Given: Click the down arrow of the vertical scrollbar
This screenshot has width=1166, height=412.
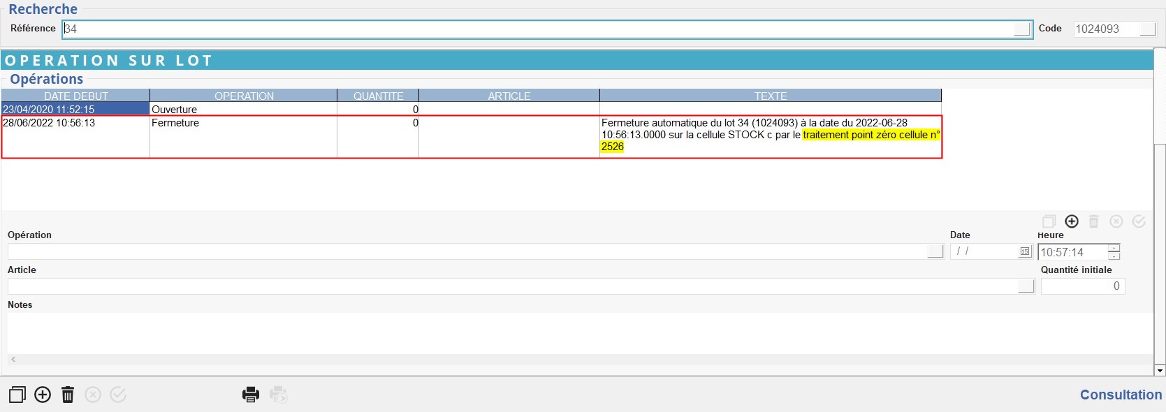Looking at the screenshot, I should 1160,370.
